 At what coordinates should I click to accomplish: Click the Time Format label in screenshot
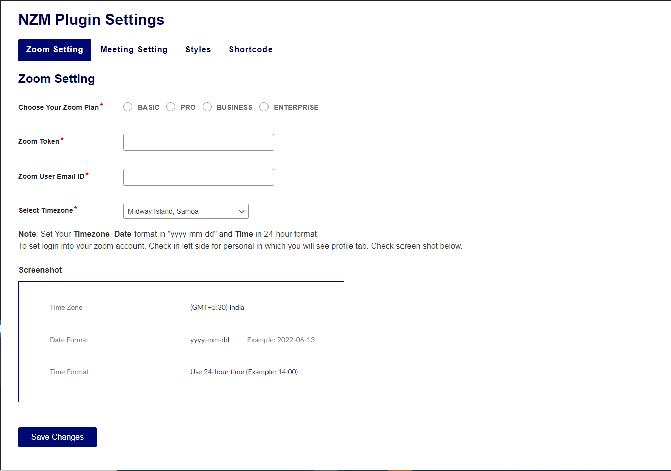69,372
